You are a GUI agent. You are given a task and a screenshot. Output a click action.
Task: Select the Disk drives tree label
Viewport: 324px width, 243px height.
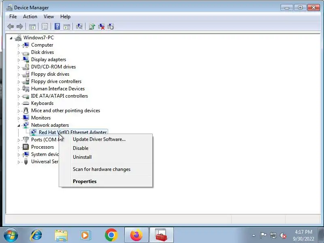[x=43, y=52]
